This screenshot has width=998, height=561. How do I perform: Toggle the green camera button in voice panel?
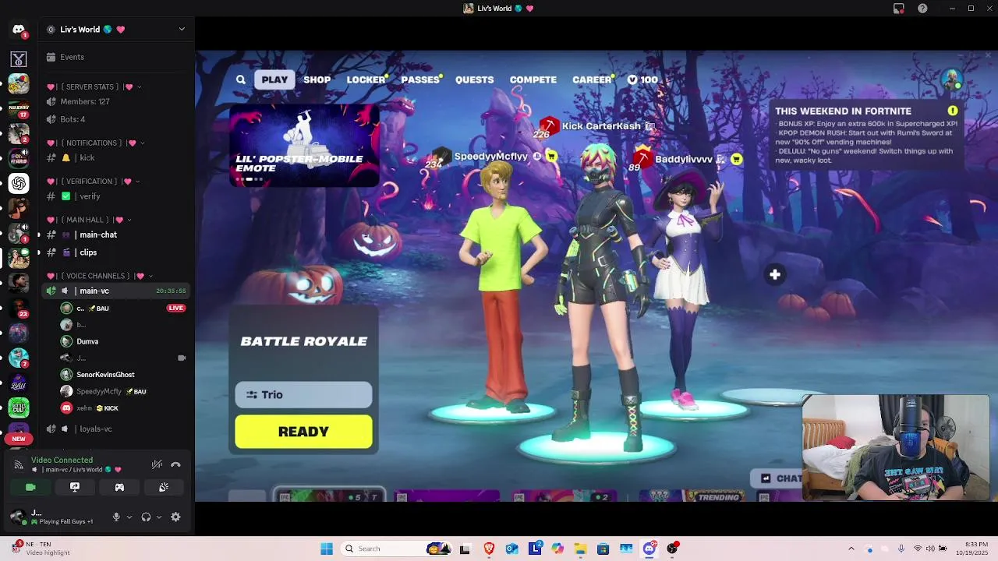pyautogui.click(x=30, y=487)
